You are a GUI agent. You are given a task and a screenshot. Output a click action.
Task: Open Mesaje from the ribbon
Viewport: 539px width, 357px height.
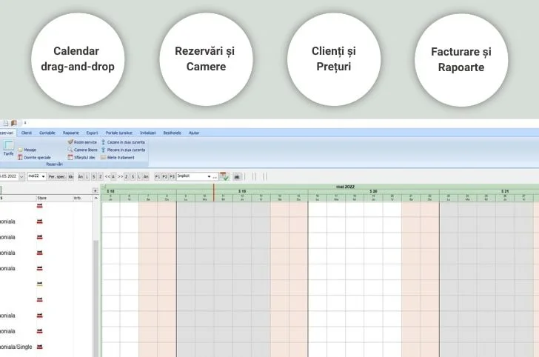point(30,150)
